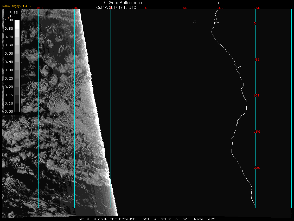Click the 0.10 value on reflectance scale
This screenshot has height=221, width=294.
click(9, 103)
